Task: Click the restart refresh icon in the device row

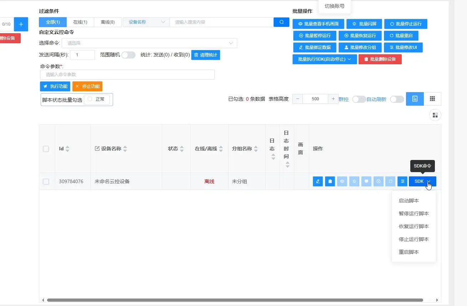Action: click(390, 181)
